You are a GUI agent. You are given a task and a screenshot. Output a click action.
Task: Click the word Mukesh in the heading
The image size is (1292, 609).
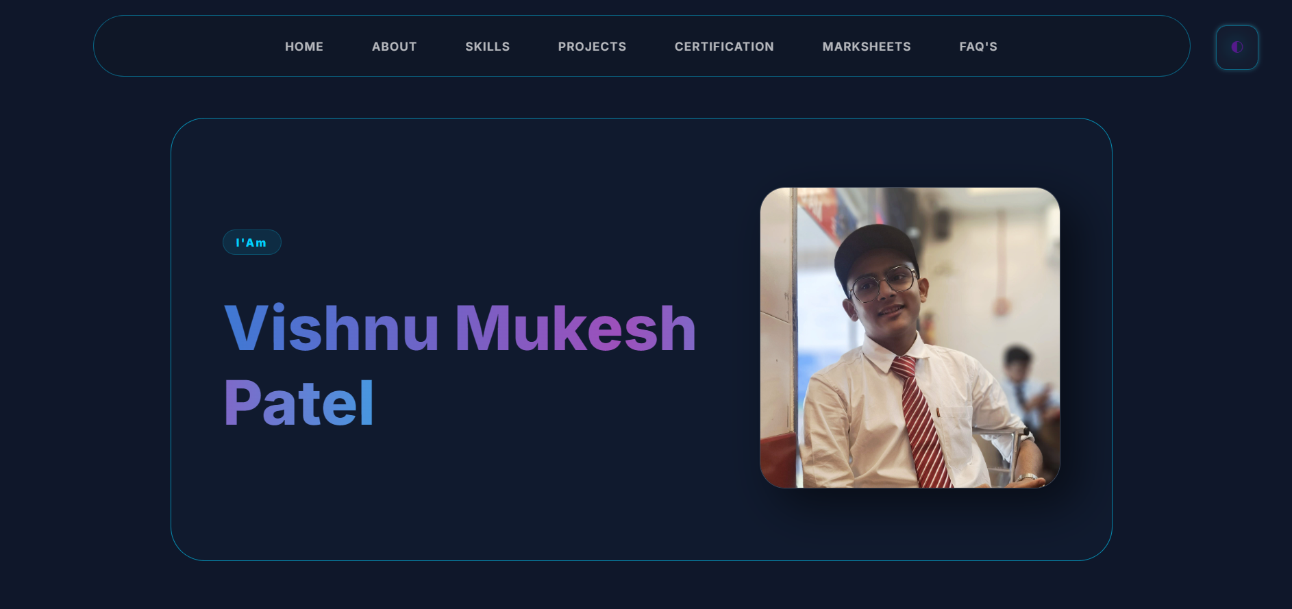[x=575, y=329]
